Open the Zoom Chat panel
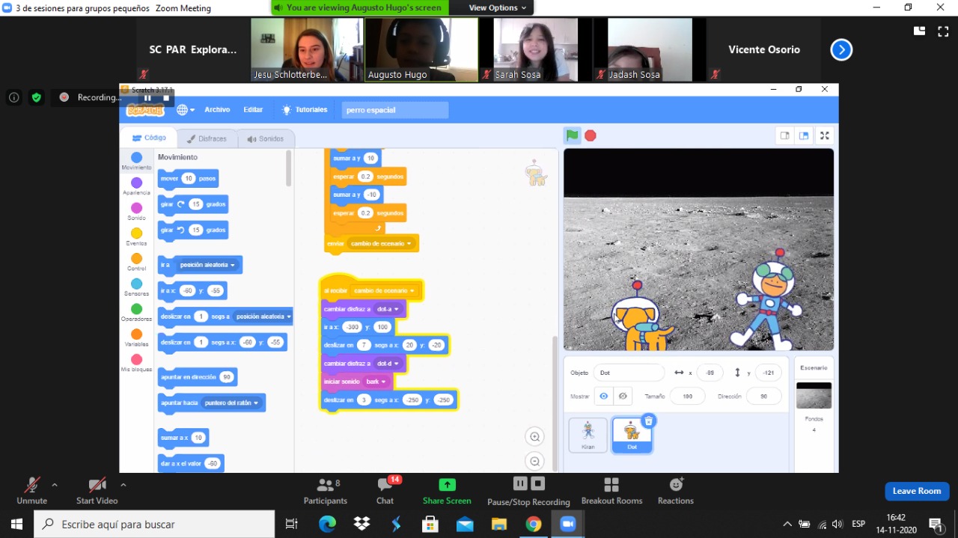Screen dimensions: 958x538 385,491
